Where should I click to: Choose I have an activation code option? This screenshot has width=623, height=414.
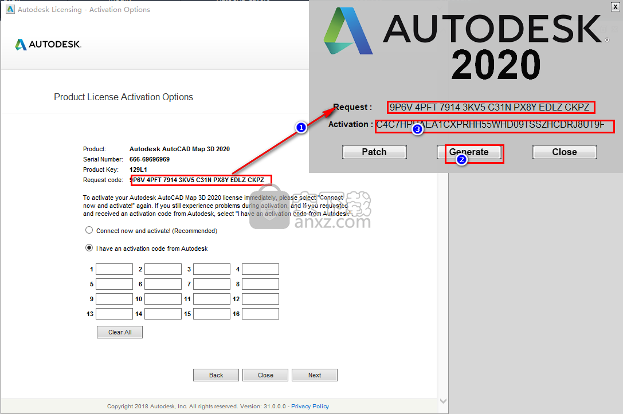[x=89, y=248]
